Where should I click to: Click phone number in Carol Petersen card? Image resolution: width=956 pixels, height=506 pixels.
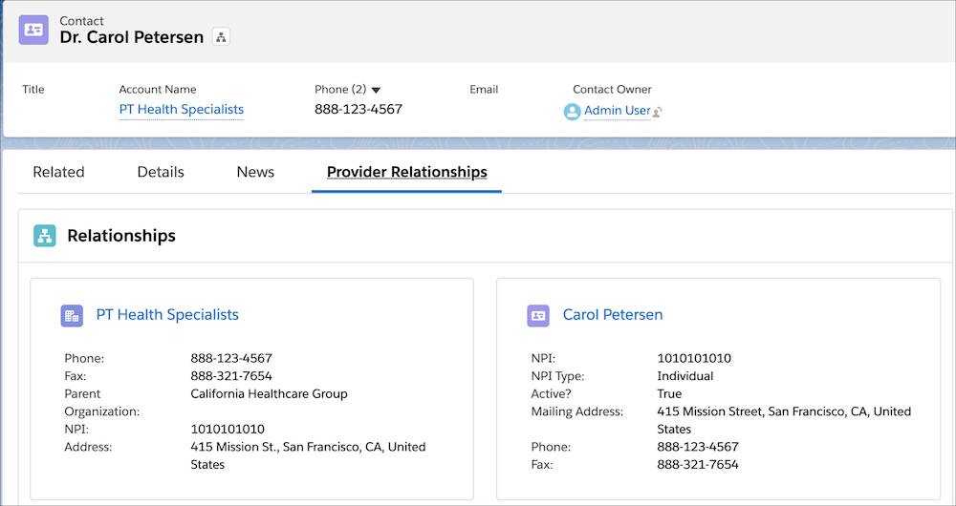(698, 447)
